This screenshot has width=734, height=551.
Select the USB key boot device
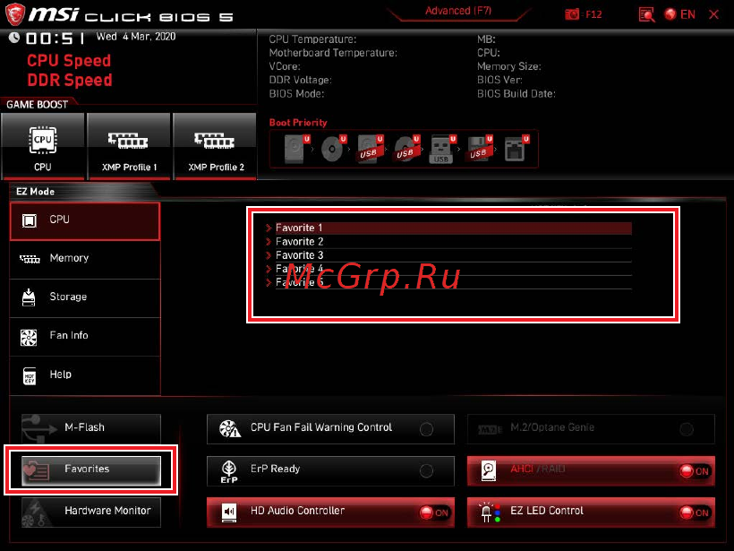(x=443, y=149)
